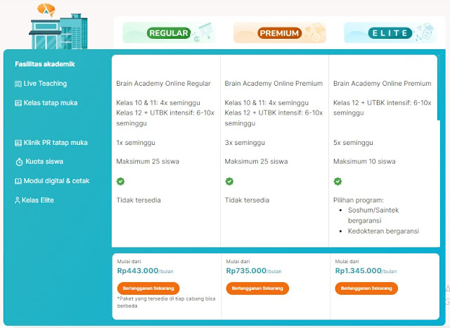Click the Rp1.345.000 price text
Image resolution: width=450 pixels, height=328 pixels.
pyautogui.click(x=359, y=270)
